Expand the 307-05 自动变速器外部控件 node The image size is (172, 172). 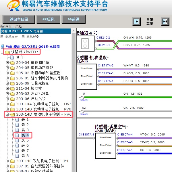point(7,166)
